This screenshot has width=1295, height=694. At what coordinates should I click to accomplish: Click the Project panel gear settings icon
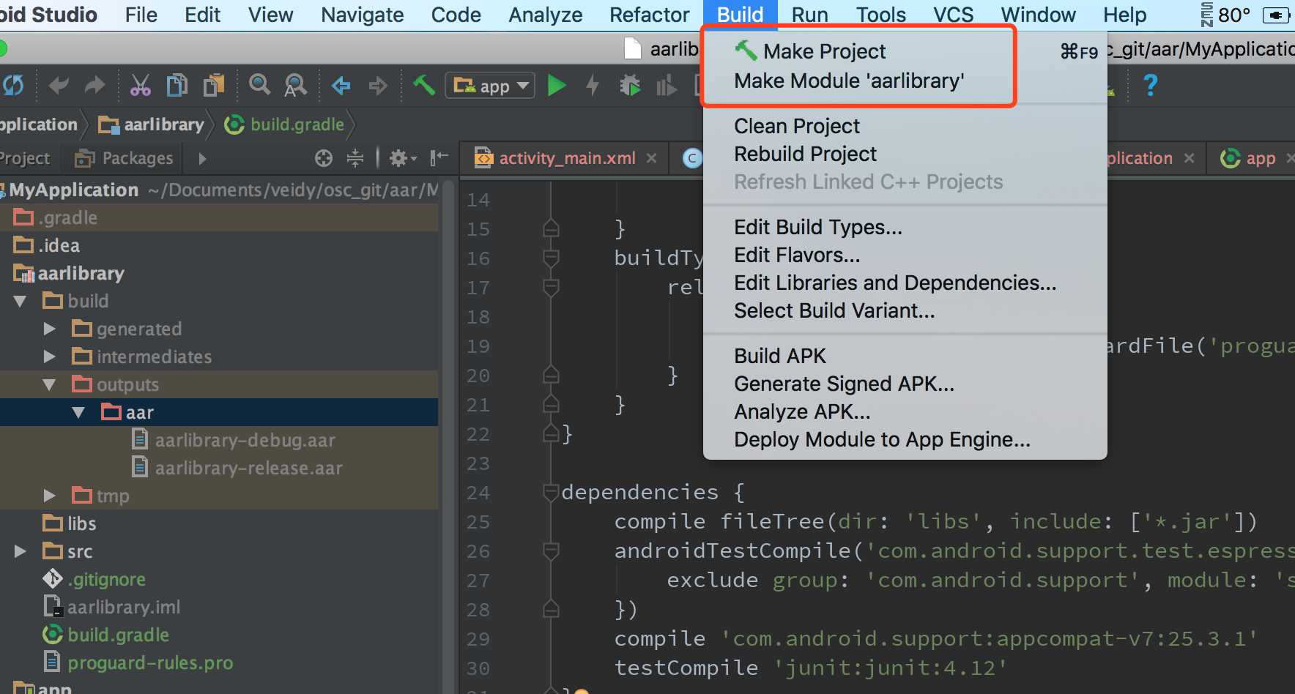click(x=402, y=158)
